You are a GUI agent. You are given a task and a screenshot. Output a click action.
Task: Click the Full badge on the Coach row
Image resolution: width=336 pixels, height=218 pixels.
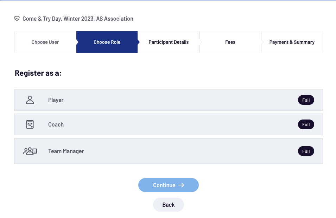pyautogui.click(x=306, y=124)
